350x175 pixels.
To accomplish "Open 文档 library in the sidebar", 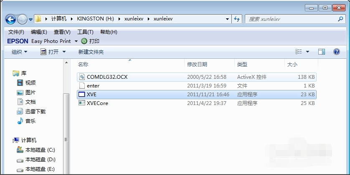I will [26, 102].
